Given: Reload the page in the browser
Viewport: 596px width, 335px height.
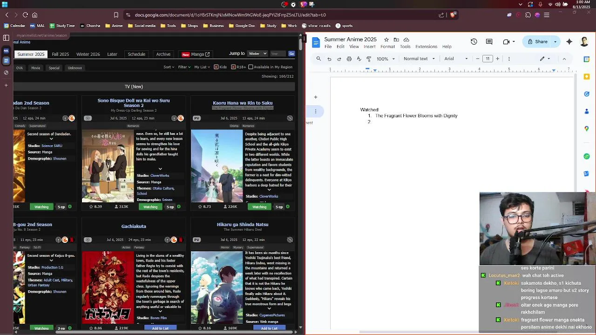Looking at the screenshot, I should (x=25, y=15).
